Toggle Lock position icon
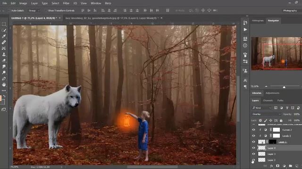 pyautogui.click(x=270, y=121)
